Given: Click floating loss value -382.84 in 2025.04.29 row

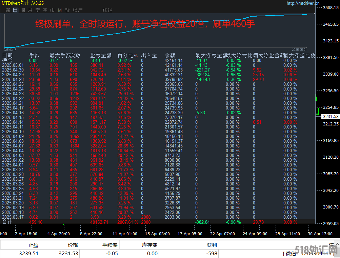Looking at the screenshot, I should pos(202,75).
